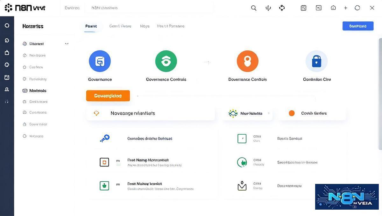Open the shopping bag icon in the dark sidebar
Viewport: 382px width, 216px height.
(x=7, y=53)
